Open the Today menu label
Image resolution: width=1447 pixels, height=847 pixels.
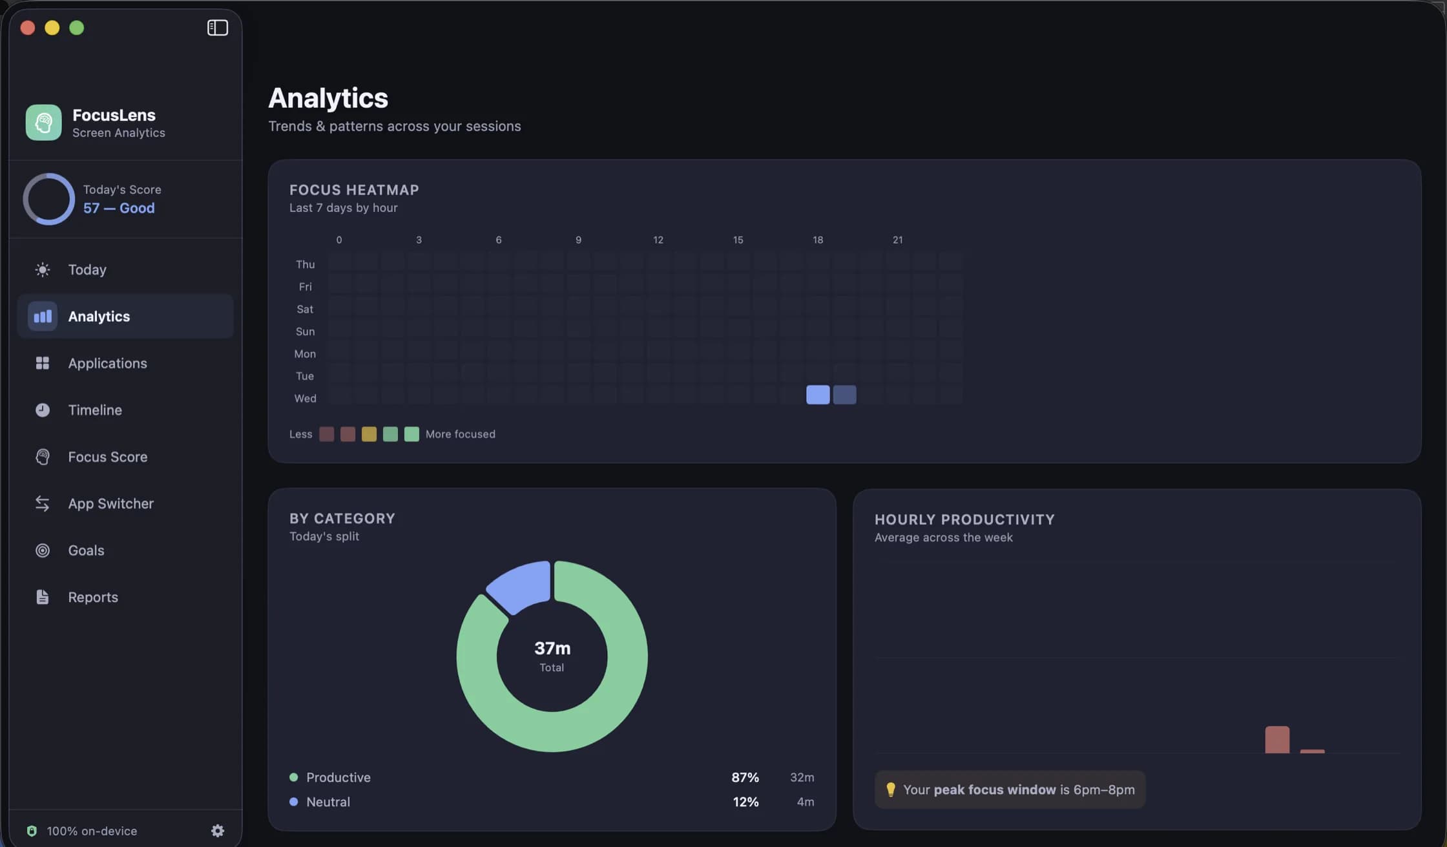pos(87,269)
